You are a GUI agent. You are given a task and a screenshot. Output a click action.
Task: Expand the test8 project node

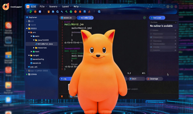click(27, 25)
